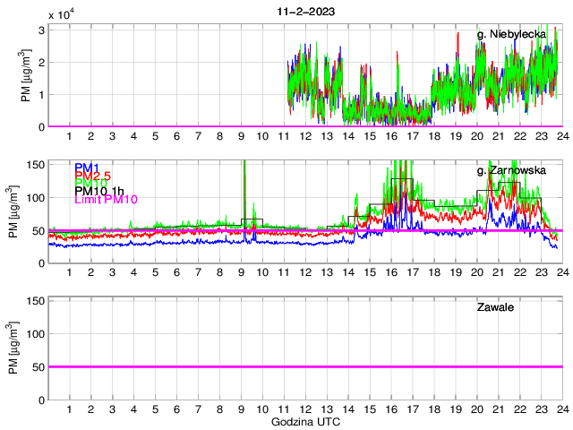
Task: Select the g. Zarnowska station label
Action: point(511,170)
